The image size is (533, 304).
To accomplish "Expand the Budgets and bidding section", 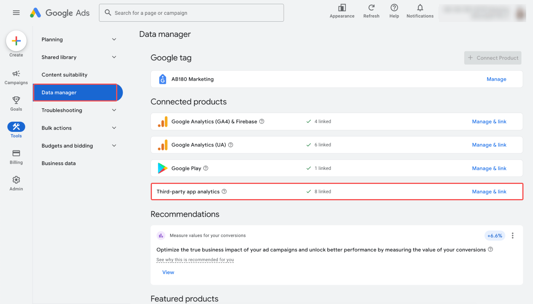I will [x=79, y=146].
